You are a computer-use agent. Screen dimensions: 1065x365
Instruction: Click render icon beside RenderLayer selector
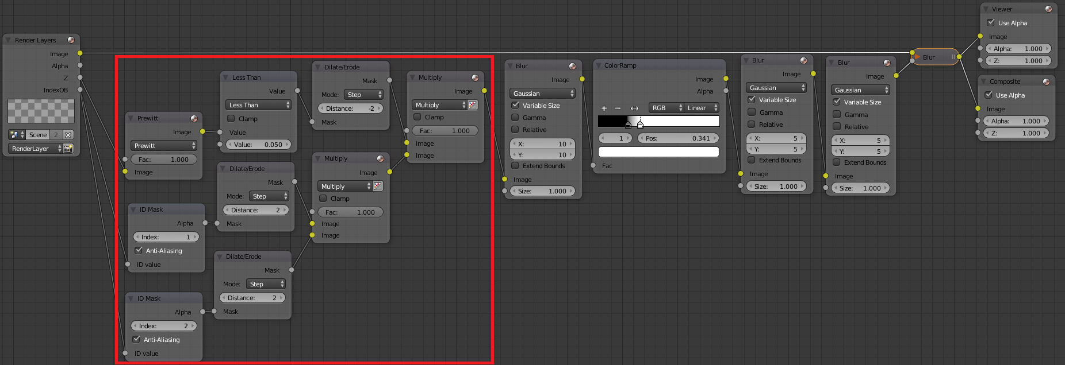pyautogui.click(x=68, y=149)
